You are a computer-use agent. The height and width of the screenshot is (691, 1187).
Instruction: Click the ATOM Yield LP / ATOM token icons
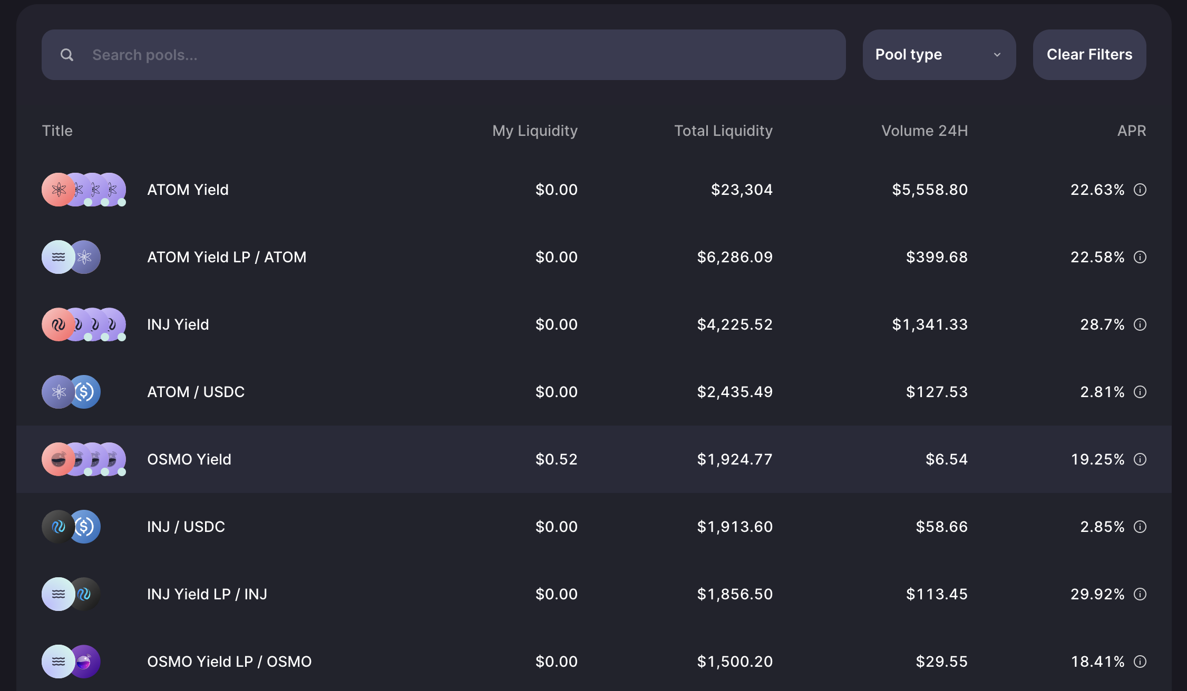click(x=71, y=257)
